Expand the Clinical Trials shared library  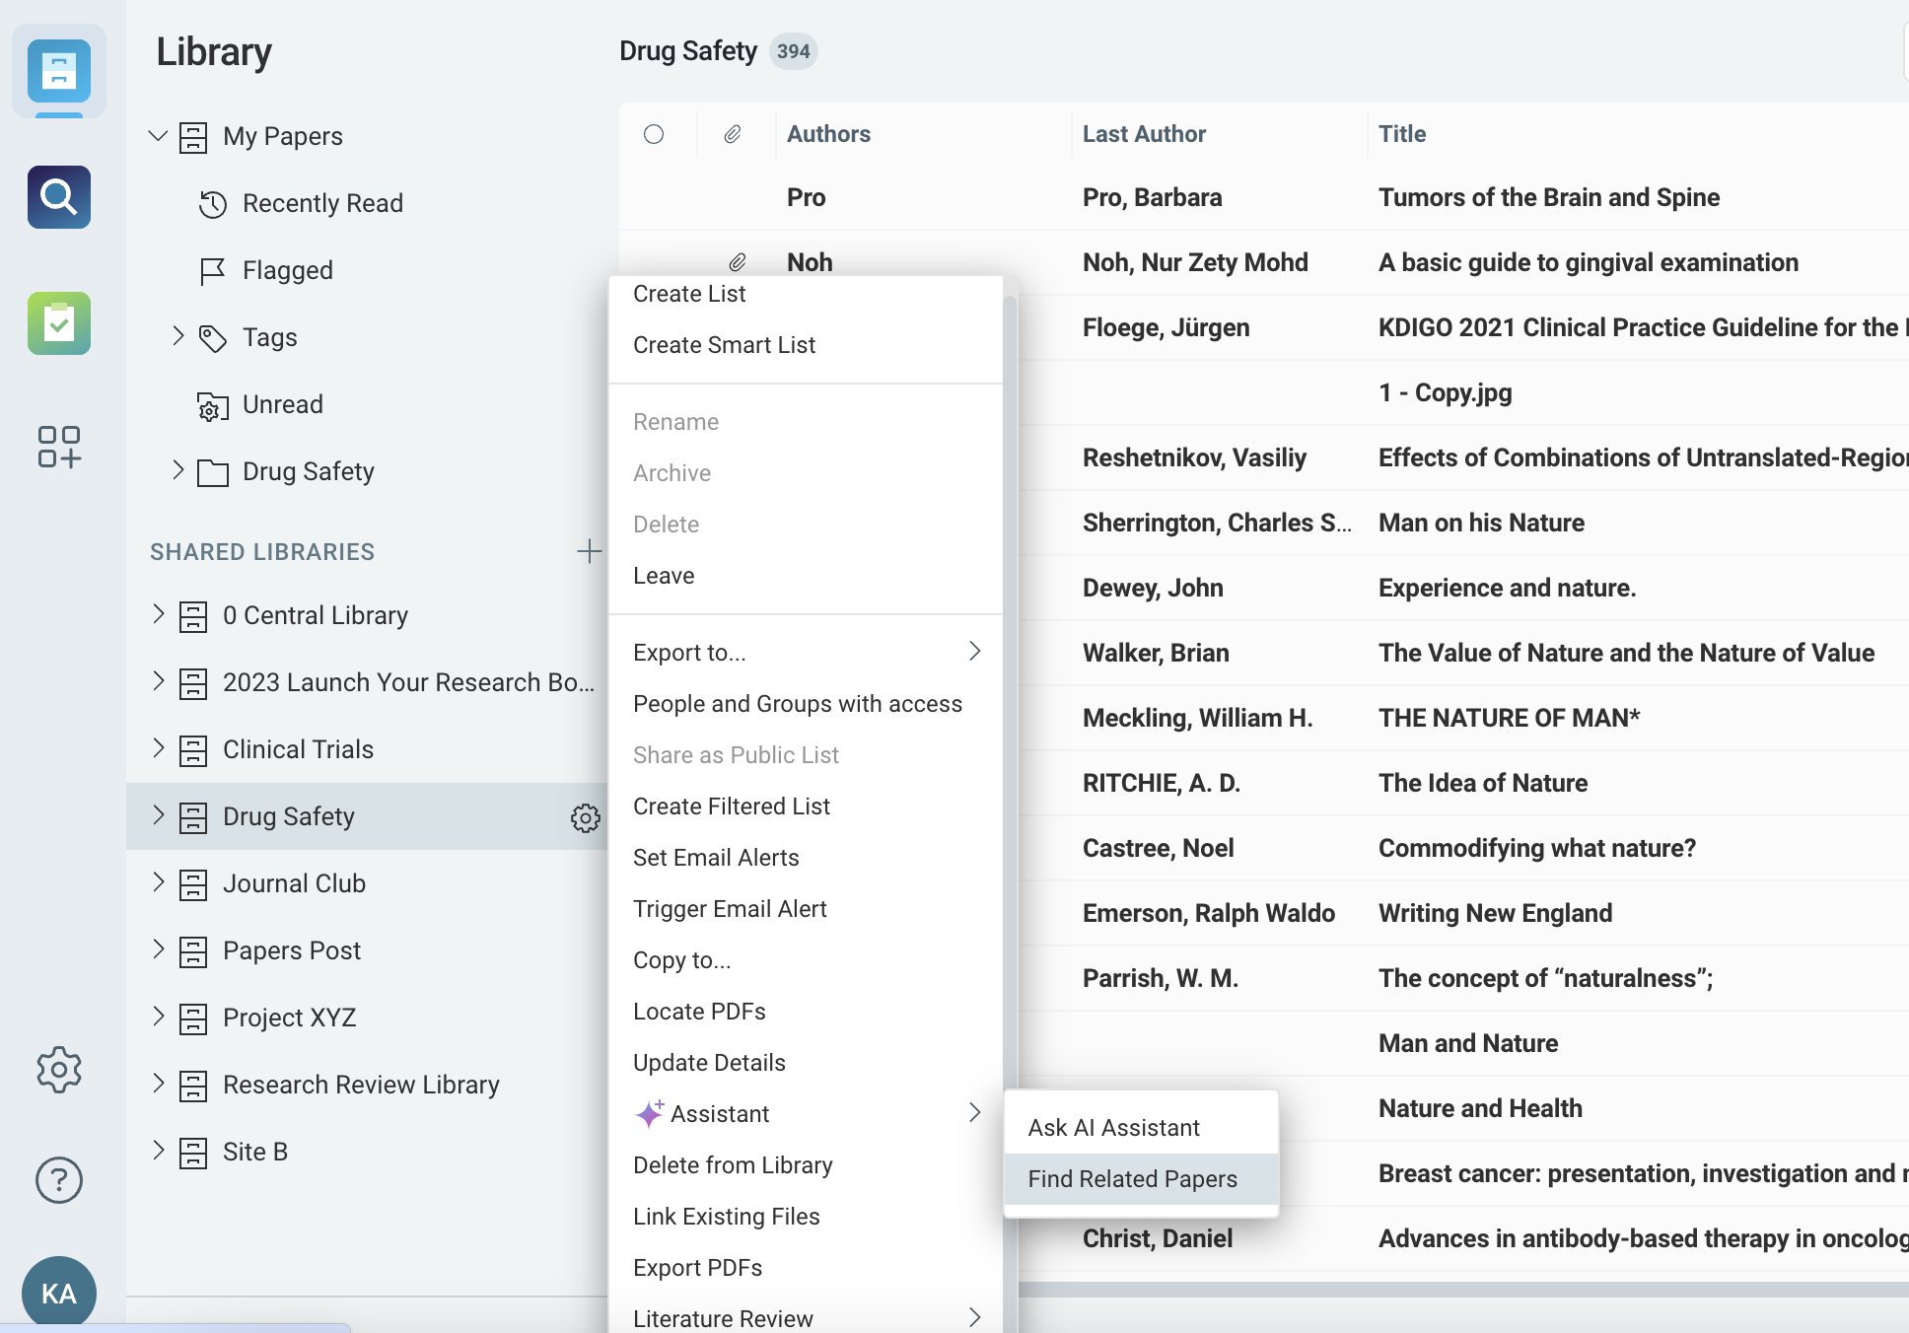point(159,748)
